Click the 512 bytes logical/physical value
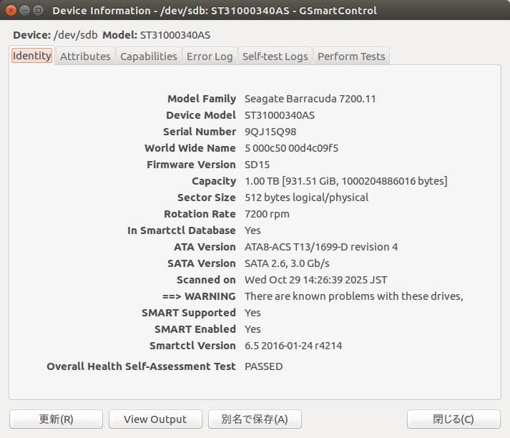Image resolution: width=510 pixels, height=438 pixels. click(306, 198)
